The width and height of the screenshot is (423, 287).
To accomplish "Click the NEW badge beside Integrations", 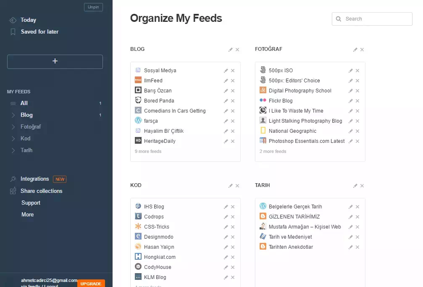I will [60, 179].
